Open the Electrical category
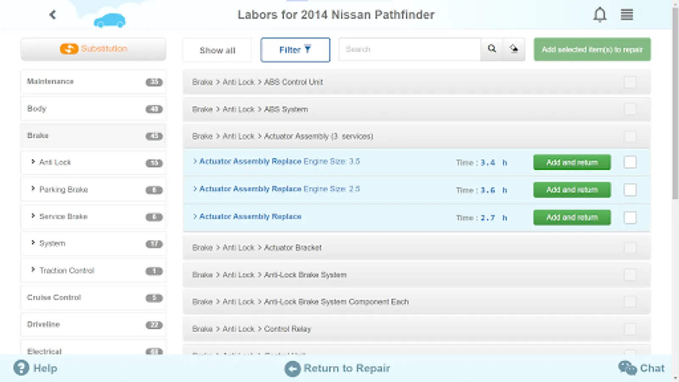The width and height of the screenshot is (679, 382). point(93,348)
